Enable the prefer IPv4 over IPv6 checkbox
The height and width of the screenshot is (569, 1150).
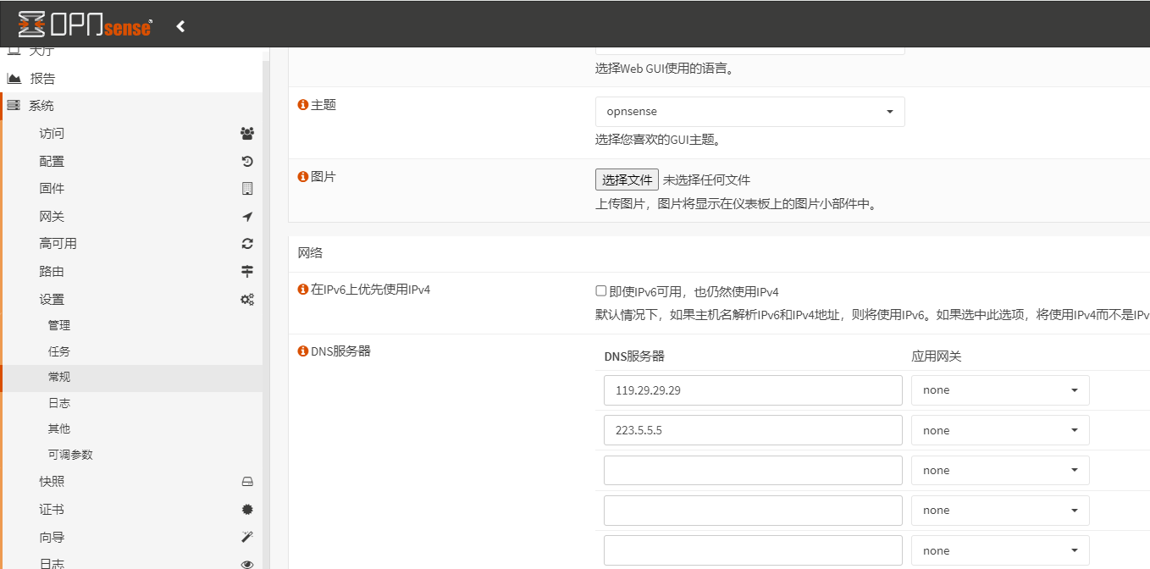(x=601, y=291)
